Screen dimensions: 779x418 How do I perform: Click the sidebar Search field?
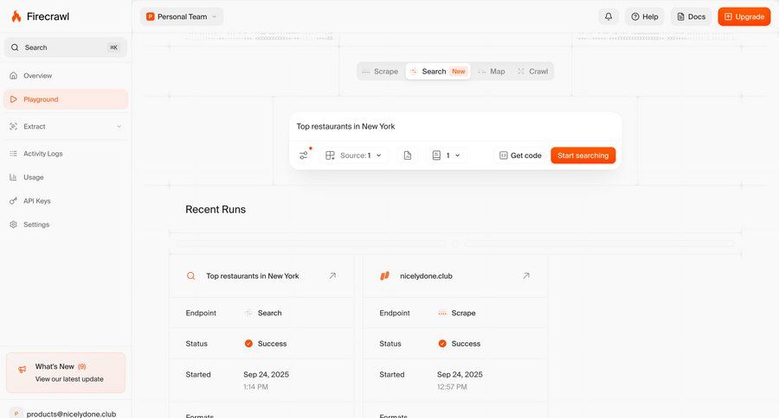66,47
